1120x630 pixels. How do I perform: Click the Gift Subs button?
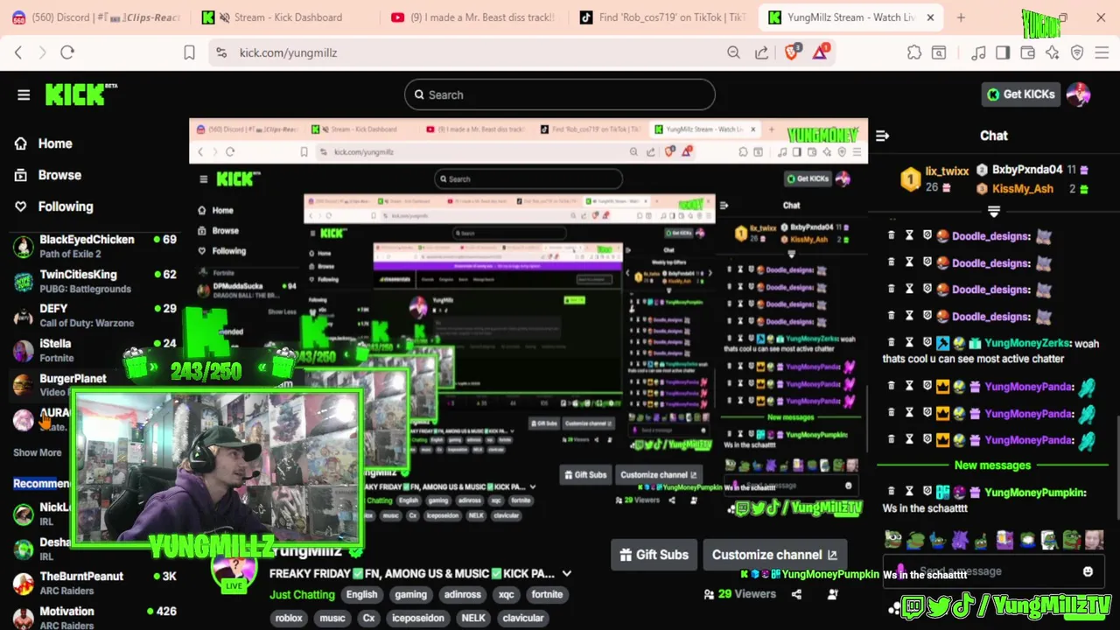click(x=654, y=555)
